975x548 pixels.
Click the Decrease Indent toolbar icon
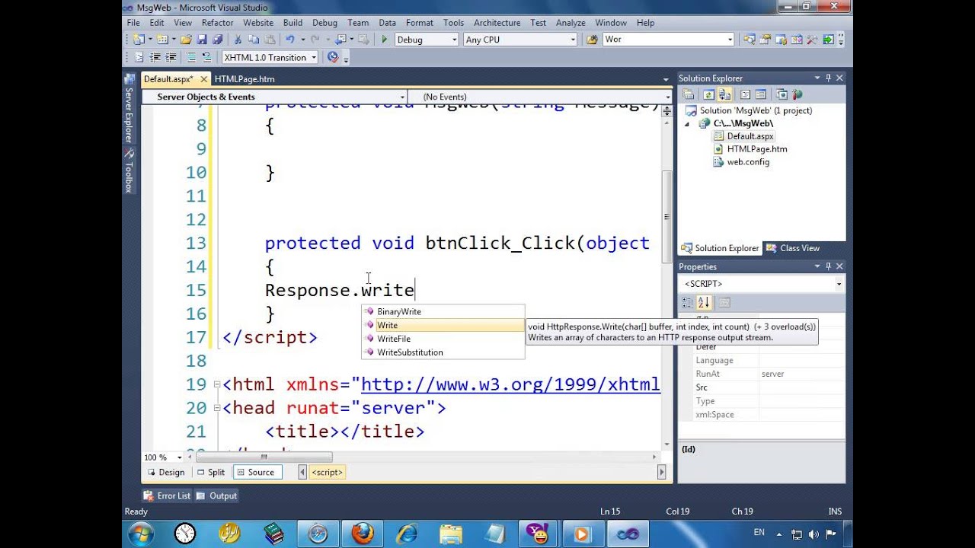(x=155, y=57)
